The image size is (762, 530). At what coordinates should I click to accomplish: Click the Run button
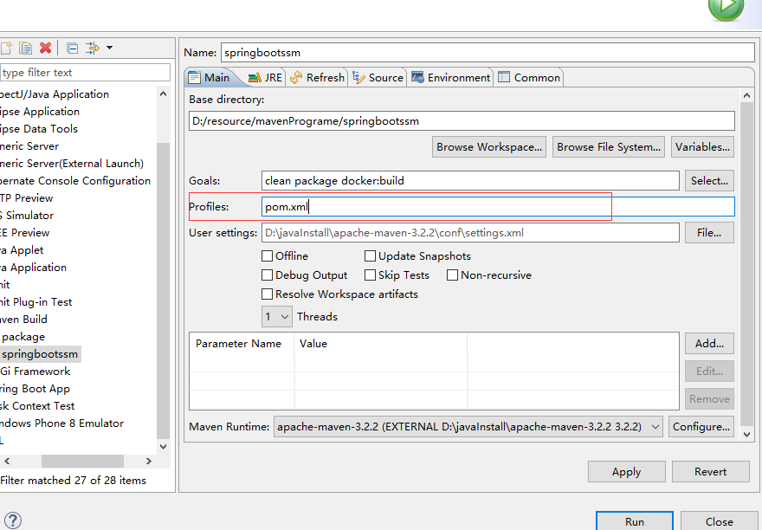[x=635, y=521]
